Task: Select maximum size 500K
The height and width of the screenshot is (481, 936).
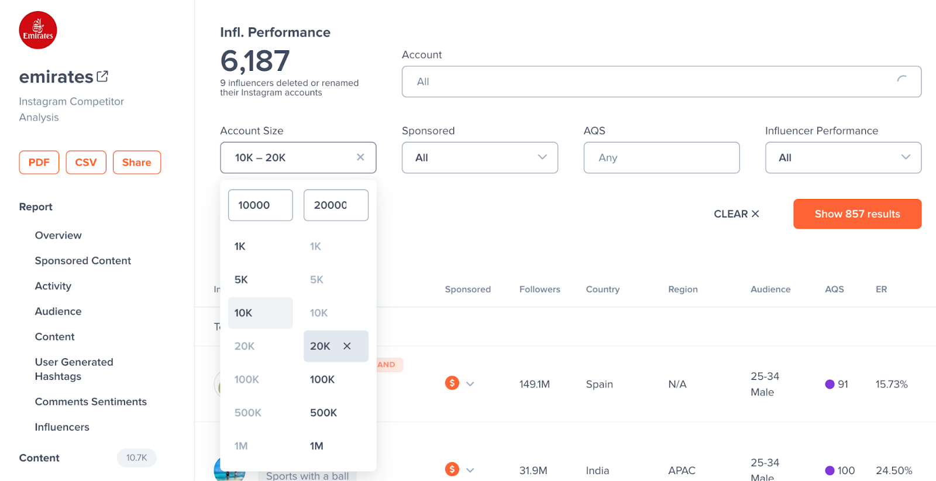Action: pos(336,413)
